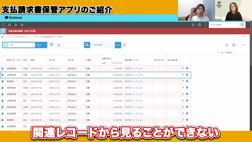Delete the 132,000 row with circle icon

(x=187, y=68)
